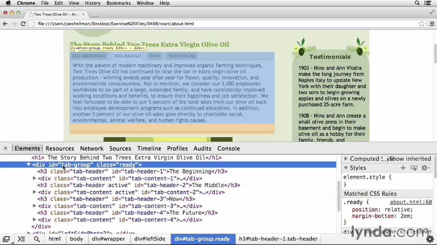
Task: Switch to the Sources panel
Action: click(x=120, y=148)
